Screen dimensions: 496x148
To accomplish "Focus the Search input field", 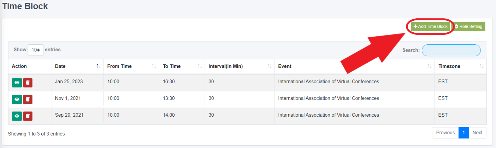I will [451, 50].
